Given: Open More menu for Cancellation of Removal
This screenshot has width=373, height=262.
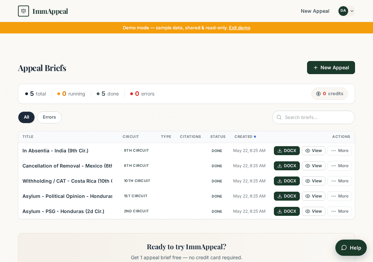Looking at the screenshot, I should click(x=339, y=166).
